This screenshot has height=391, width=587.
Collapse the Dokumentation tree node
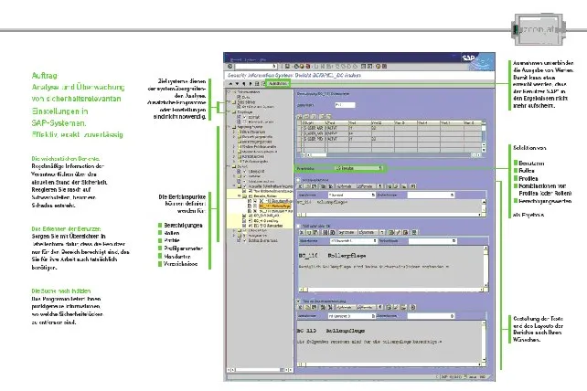click(229, 91)
